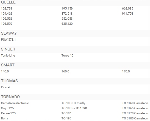Select Quelle model 372.518
The width and height of the screenshot is (150, 121).
coord(67,14)
